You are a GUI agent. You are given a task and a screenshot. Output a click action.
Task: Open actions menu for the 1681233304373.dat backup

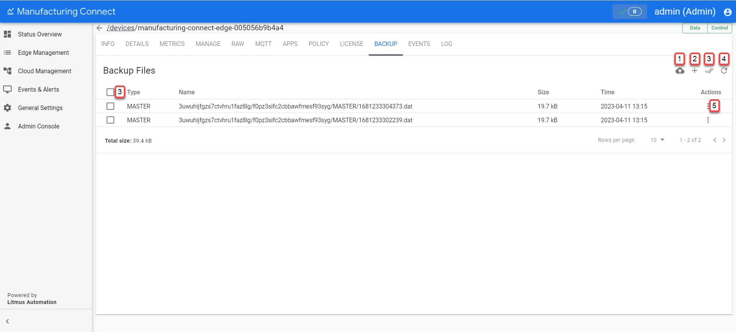point(708,106)
